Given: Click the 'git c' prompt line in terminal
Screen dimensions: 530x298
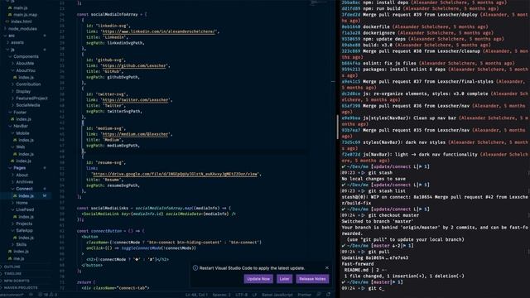Looking at the screenshot, I should pyautogui.click(x=363, y=288).
